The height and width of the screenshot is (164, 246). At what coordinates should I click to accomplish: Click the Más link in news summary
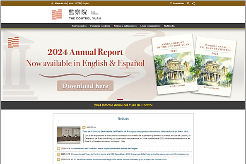click(123, 141)
